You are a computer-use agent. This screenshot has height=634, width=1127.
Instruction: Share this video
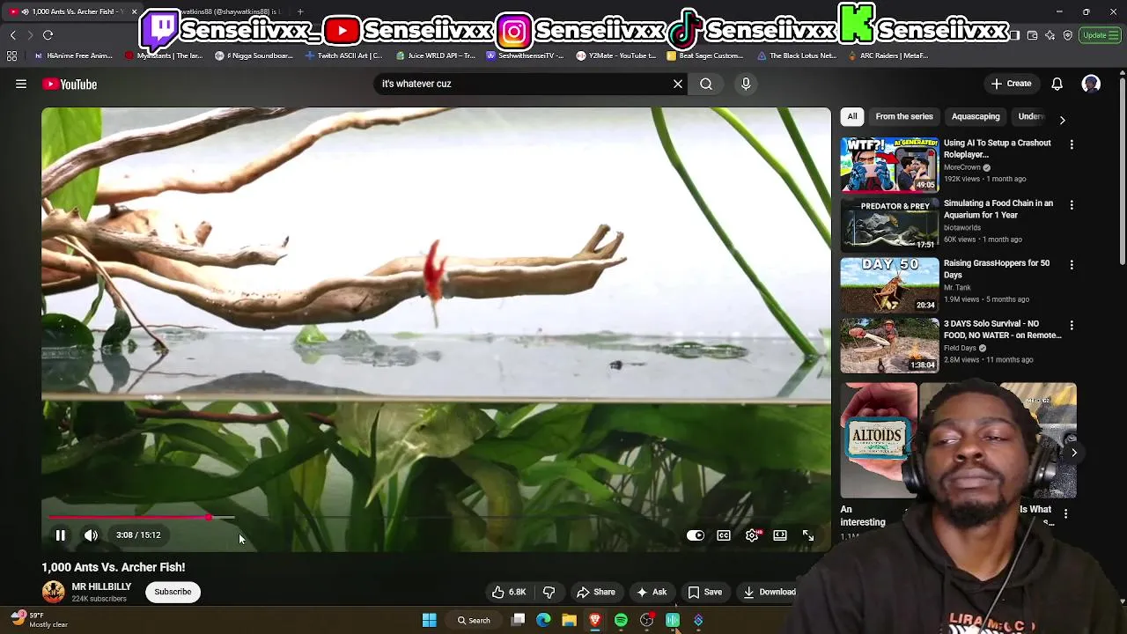(596, 592)
